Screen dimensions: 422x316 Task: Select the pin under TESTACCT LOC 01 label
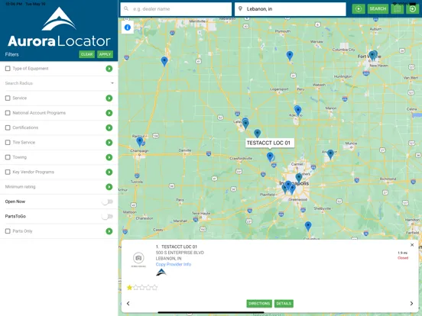pyautogui.click(x=270, y=156)
